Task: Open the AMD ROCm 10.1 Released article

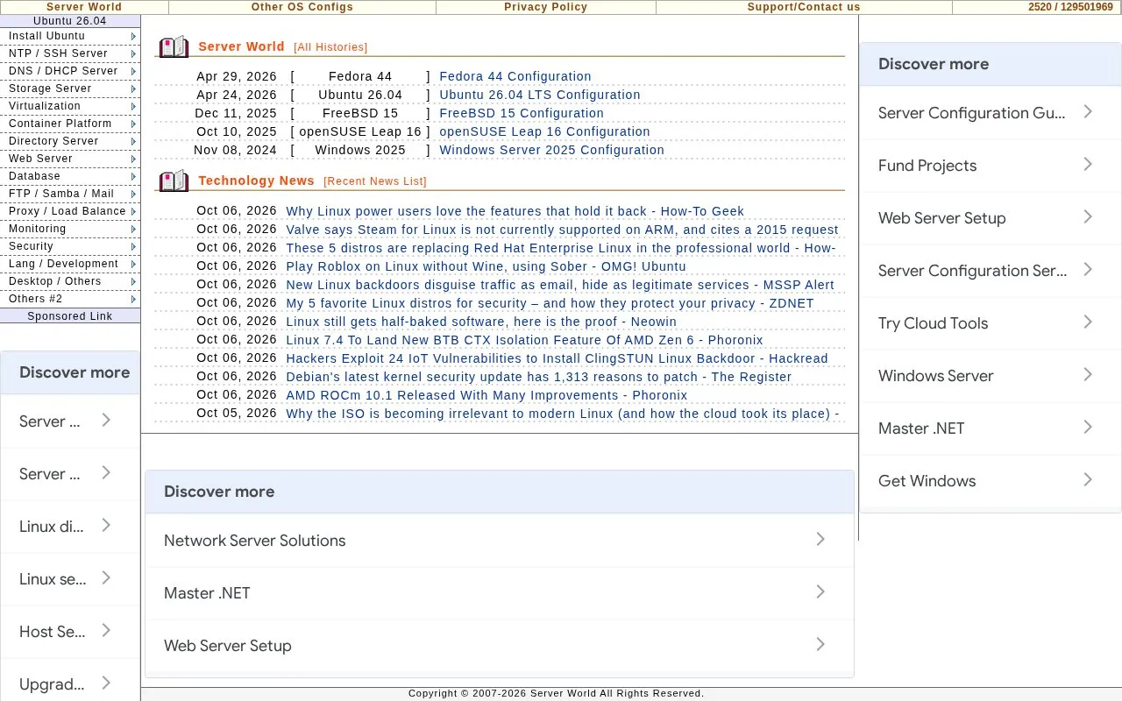Action: pos(487,395)
